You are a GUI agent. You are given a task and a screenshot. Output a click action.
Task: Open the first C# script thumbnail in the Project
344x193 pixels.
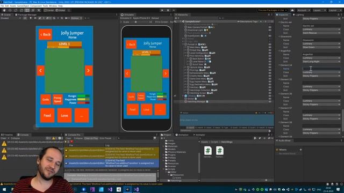click(x=208, y=151)
